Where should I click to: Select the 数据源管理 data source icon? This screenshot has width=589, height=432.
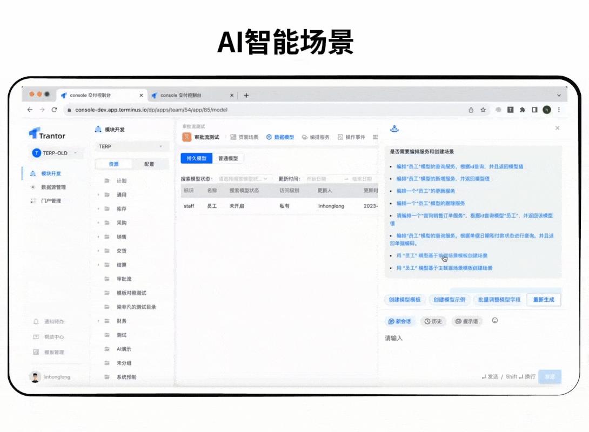click(x=32, y=188)
